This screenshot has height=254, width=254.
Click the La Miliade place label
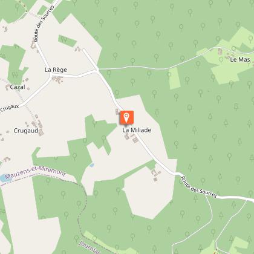pyautogui.click(x=137, y=130)
